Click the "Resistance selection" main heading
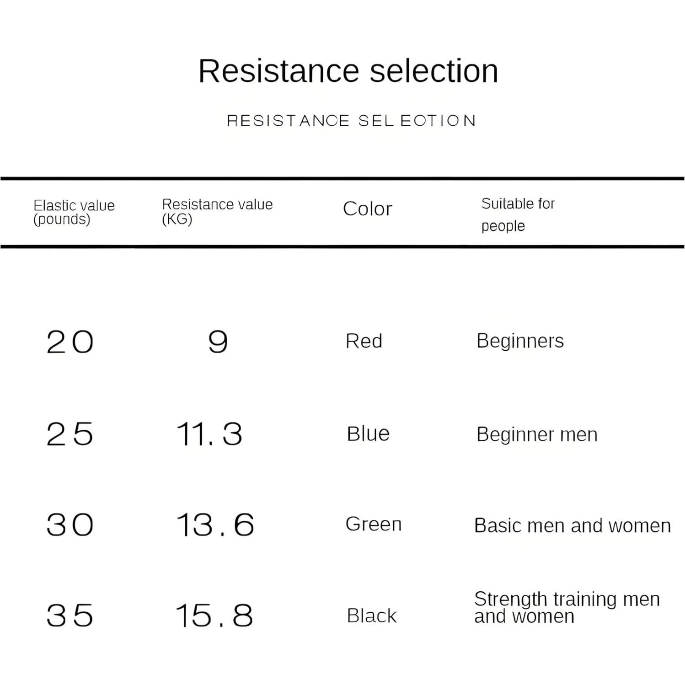Viewport: 685px width, 685px height. point(348,71)
